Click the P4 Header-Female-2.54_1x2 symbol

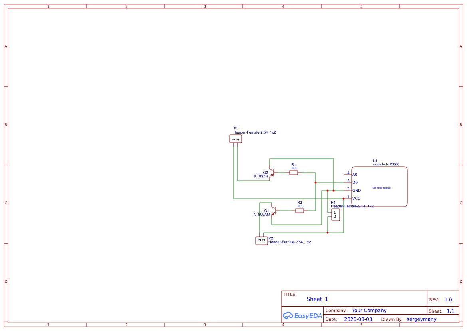pos(334,215)
